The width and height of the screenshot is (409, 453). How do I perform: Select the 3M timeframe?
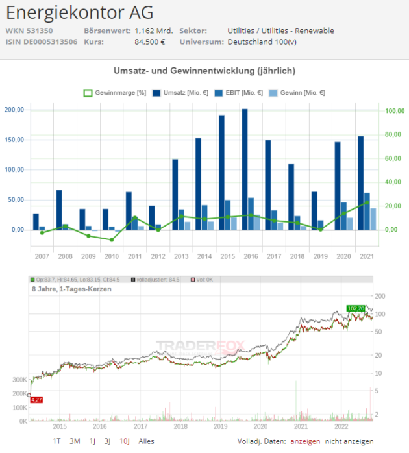(75, 441)
